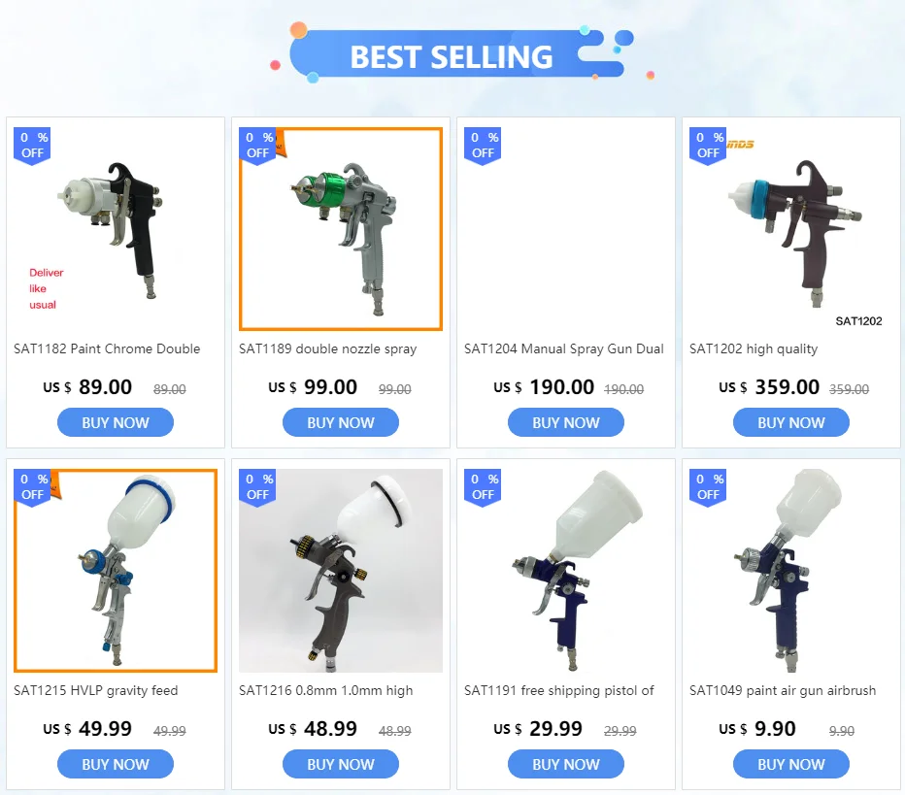Open the SAT1191 navy spray gun image
The width and height of the screenshot is (905, 795).
click(x=566, y=571)
